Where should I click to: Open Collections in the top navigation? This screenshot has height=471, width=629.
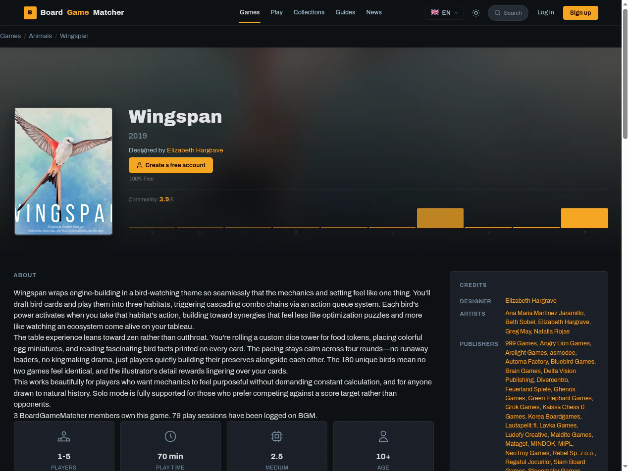[309, 12]
